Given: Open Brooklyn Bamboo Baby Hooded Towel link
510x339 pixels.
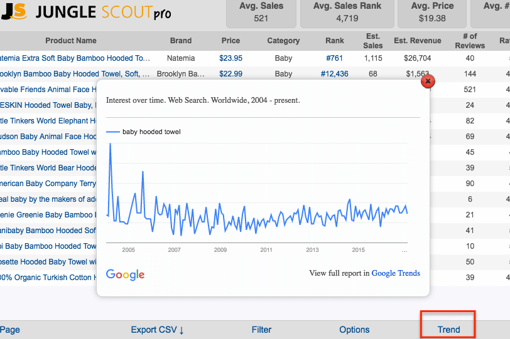Looking at the screenshot, I should pyautogui.click(x=75, y=74).
